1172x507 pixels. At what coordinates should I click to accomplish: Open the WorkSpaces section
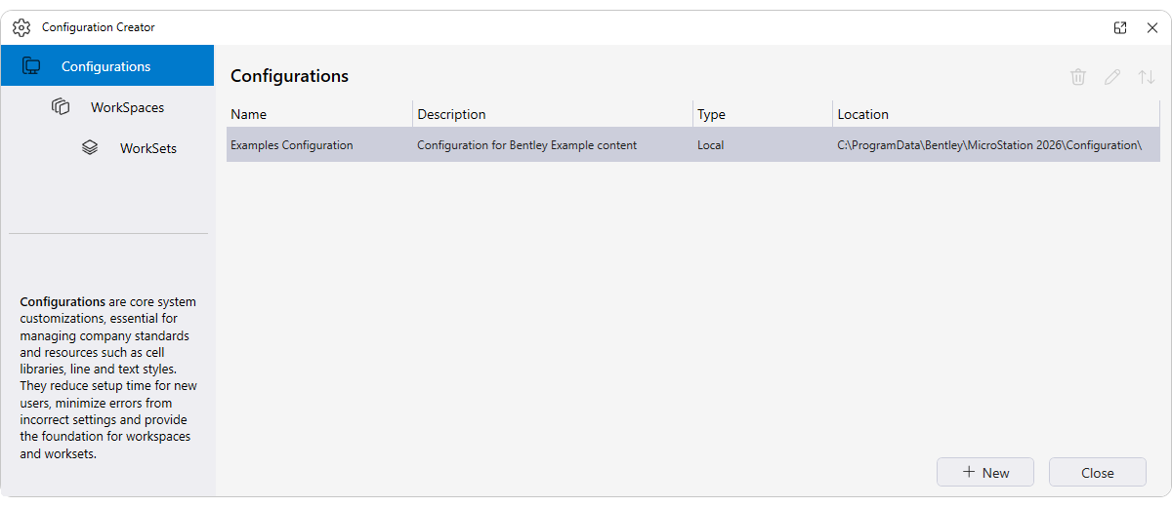[127, 107]
